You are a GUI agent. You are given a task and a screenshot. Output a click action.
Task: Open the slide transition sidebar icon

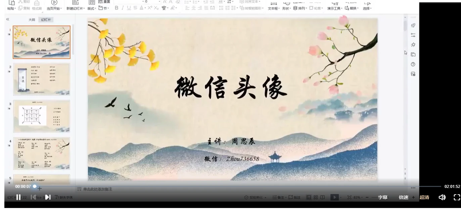pos(413,55)
